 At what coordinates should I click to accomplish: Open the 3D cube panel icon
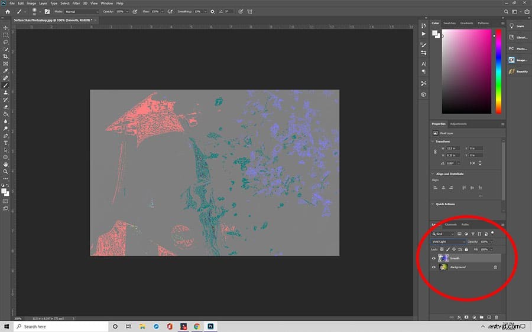423,94
